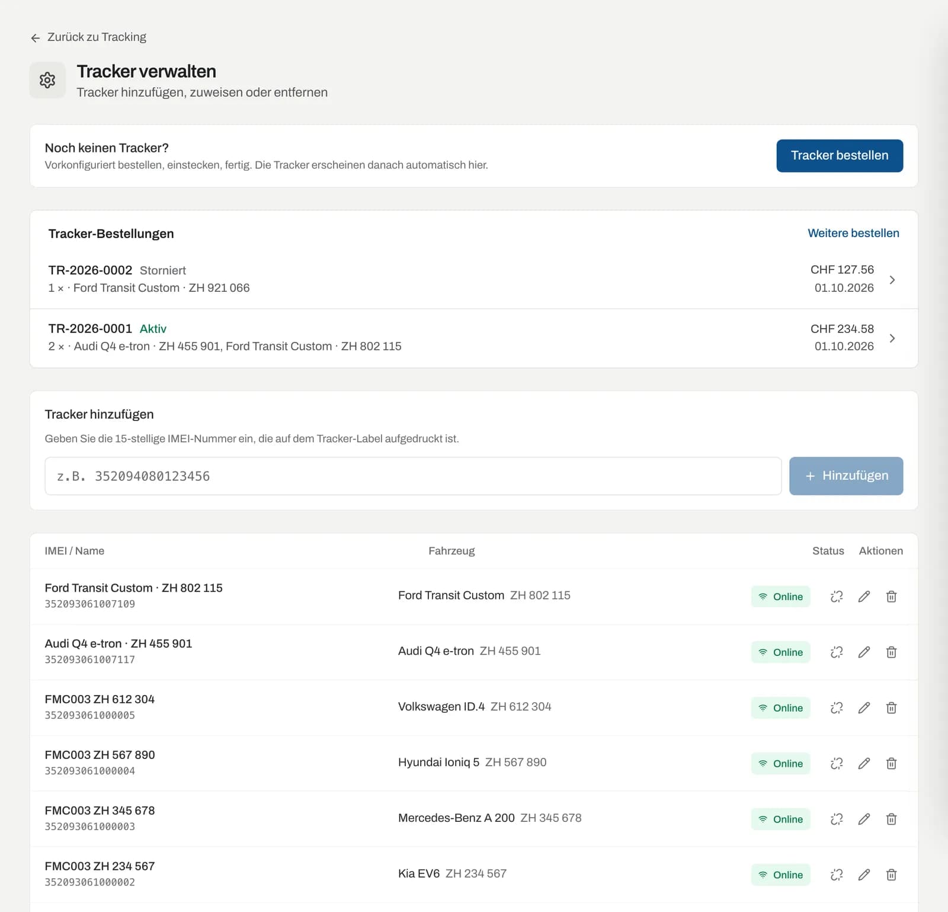
Task: Click the Aktiv status label
Action: click(x=153, y=329)
